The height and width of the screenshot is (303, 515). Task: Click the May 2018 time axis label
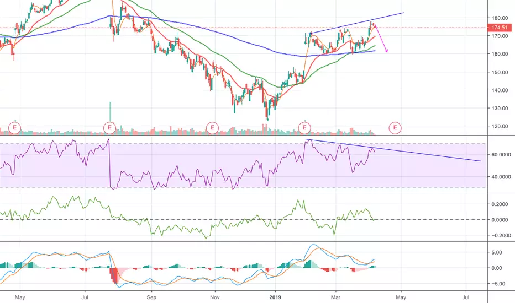tap(20, 297)
